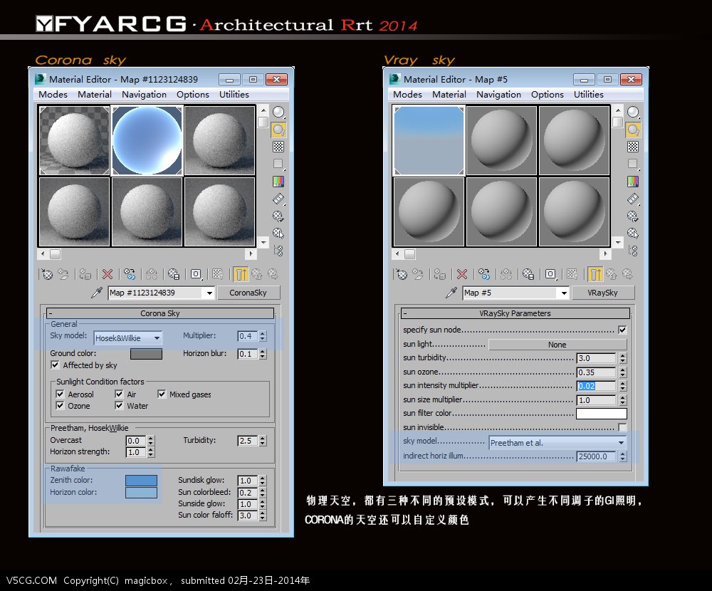Click Go to Parent in Corona editor
The image size is (712, 591).
coord(257,274)
